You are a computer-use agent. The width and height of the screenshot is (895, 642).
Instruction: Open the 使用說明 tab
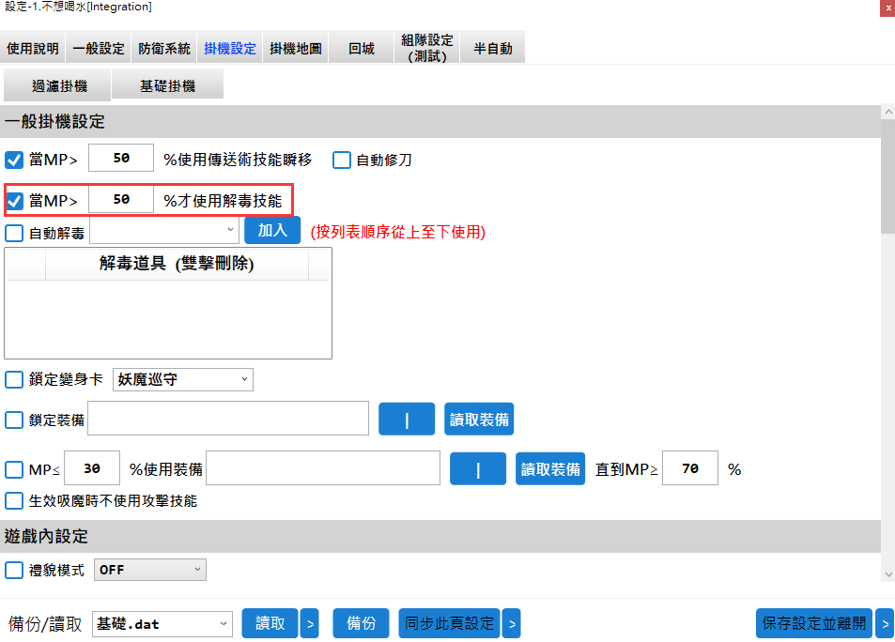pyautogui.click(x=33, y=48)
